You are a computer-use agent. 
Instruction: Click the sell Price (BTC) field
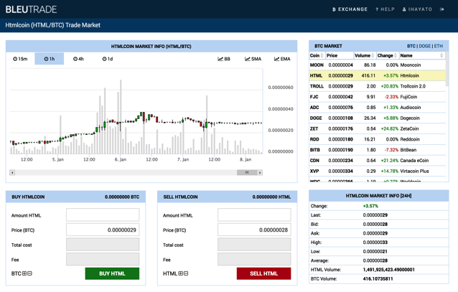pyautogui.click(x=254, y=230)
